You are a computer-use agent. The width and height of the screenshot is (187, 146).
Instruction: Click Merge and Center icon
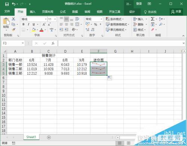pyautogui.click(x=77, y=24)
